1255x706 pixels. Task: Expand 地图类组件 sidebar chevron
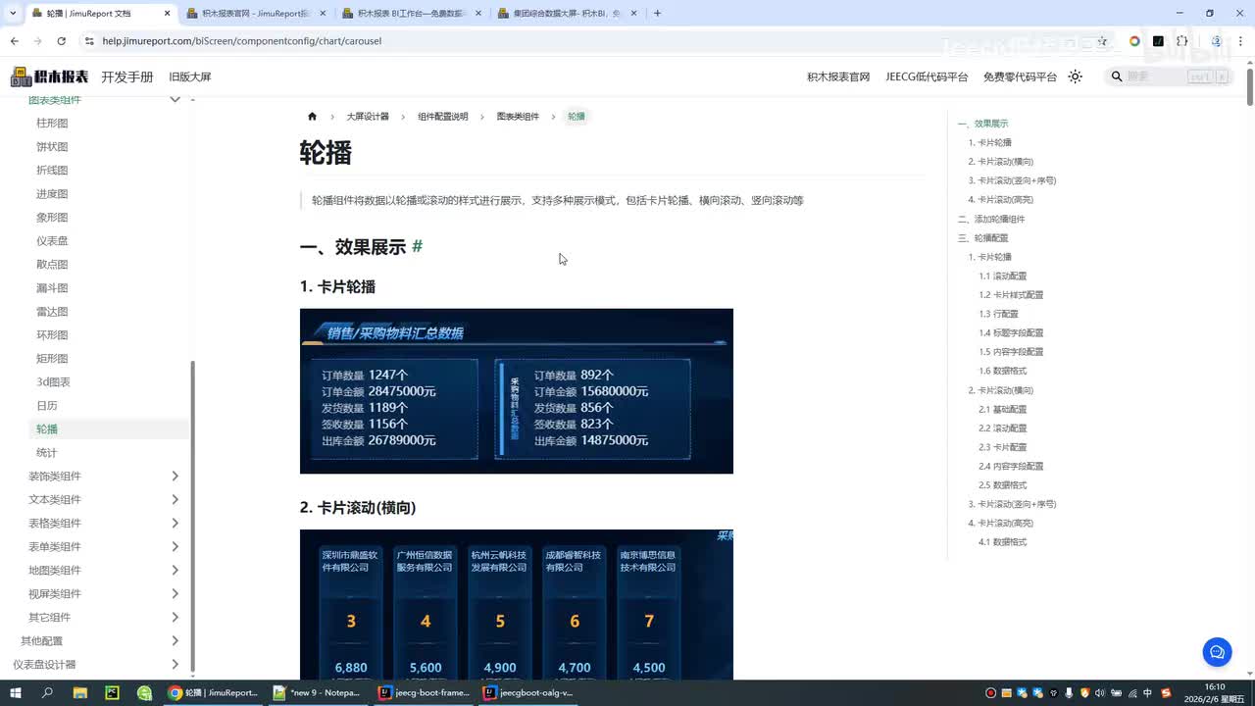(x=176, y=570)
